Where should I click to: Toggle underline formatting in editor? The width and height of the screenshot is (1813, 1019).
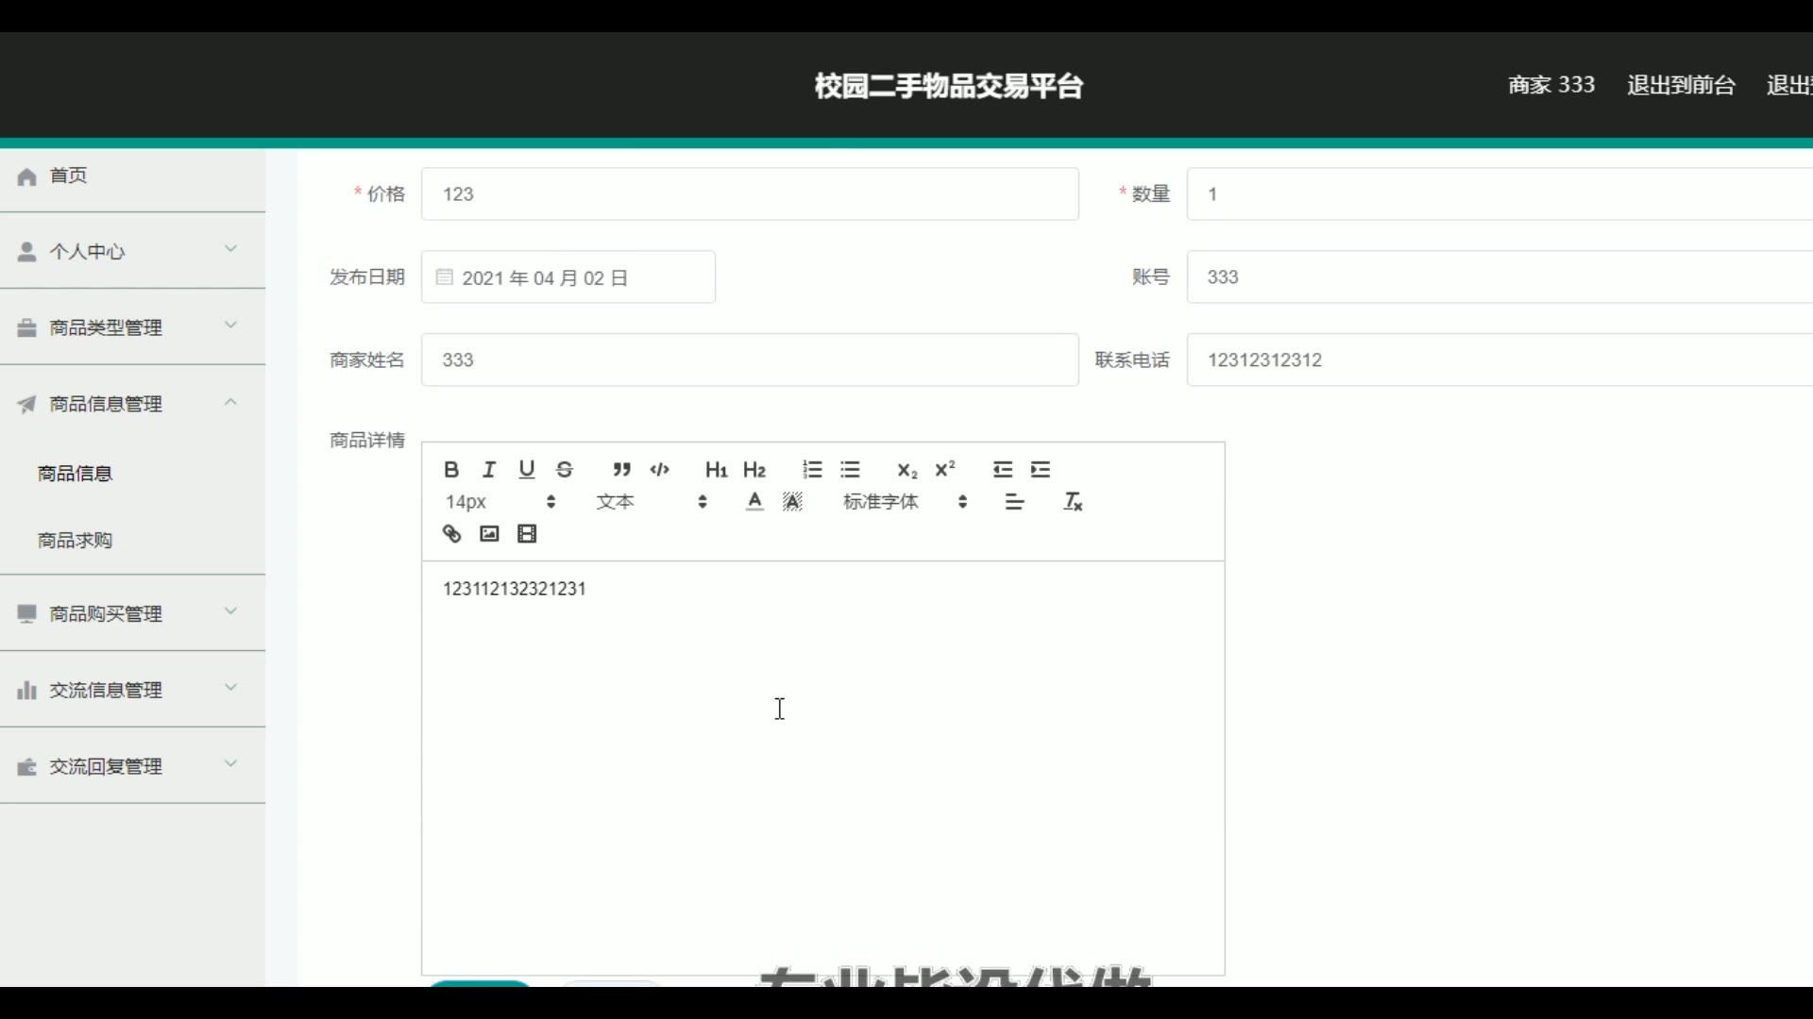[x=527, y=470]
